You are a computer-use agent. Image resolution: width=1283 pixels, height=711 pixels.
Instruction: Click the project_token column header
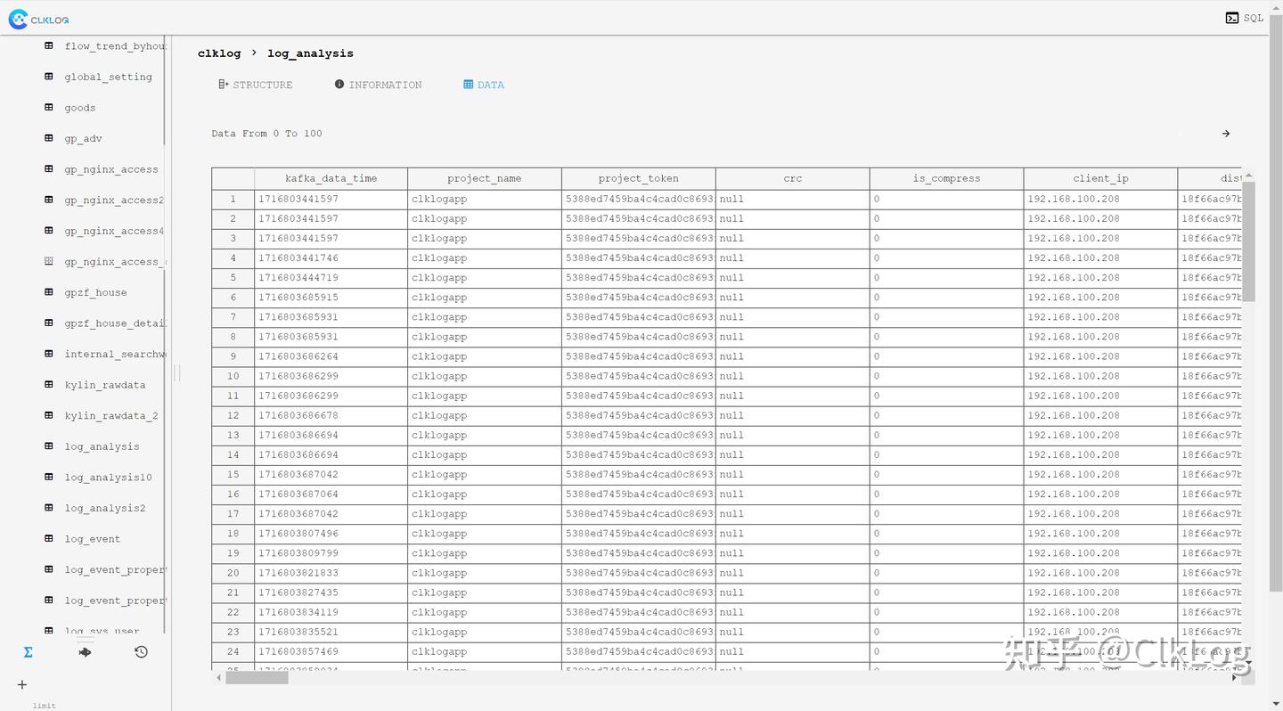[639, 178]
